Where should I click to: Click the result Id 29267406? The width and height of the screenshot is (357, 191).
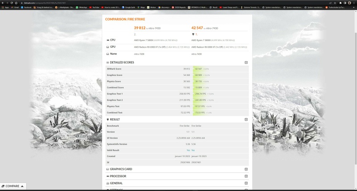point(185,162)
